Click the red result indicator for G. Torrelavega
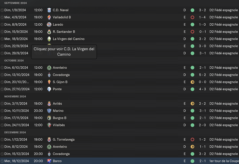 coord(193,139)
